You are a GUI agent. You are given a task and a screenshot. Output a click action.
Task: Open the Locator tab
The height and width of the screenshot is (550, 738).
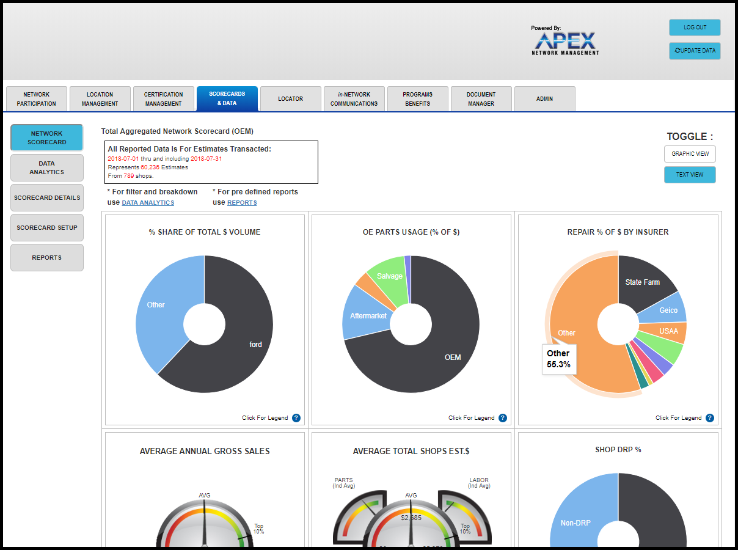pos(291,99)
